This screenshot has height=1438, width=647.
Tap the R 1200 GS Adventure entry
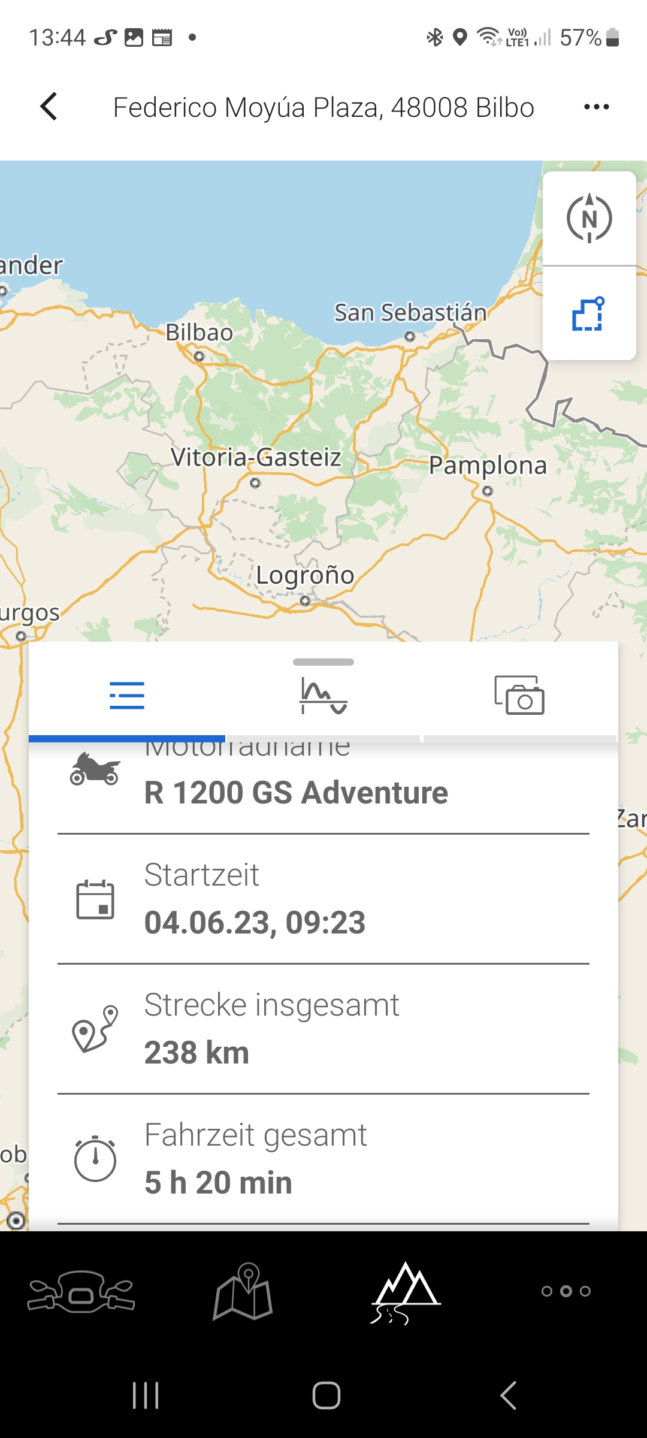pyautogui.click(x=296, y=793)
